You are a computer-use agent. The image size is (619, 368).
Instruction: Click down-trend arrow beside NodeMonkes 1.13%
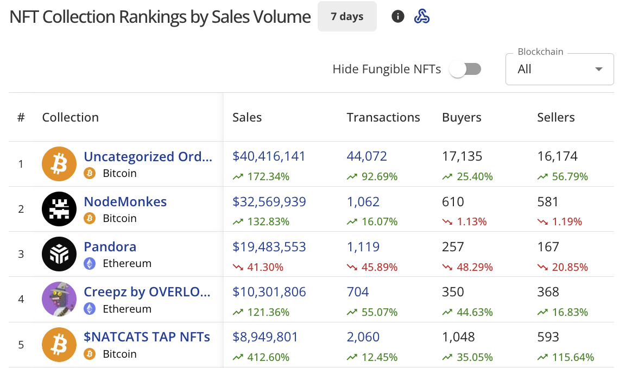447,222
